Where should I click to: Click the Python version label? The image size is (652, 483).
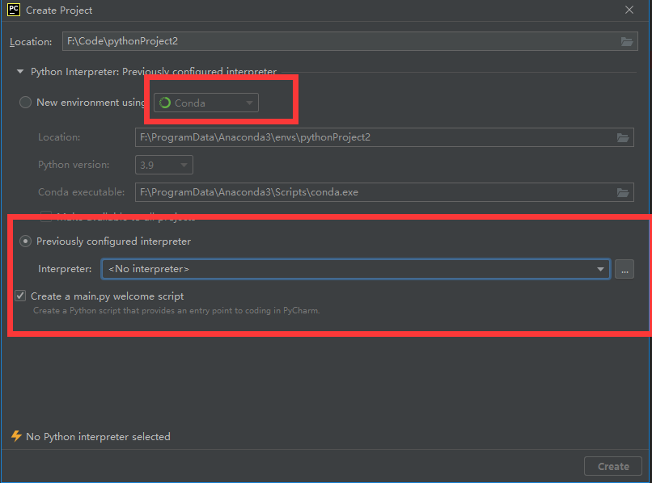[74, 165]
